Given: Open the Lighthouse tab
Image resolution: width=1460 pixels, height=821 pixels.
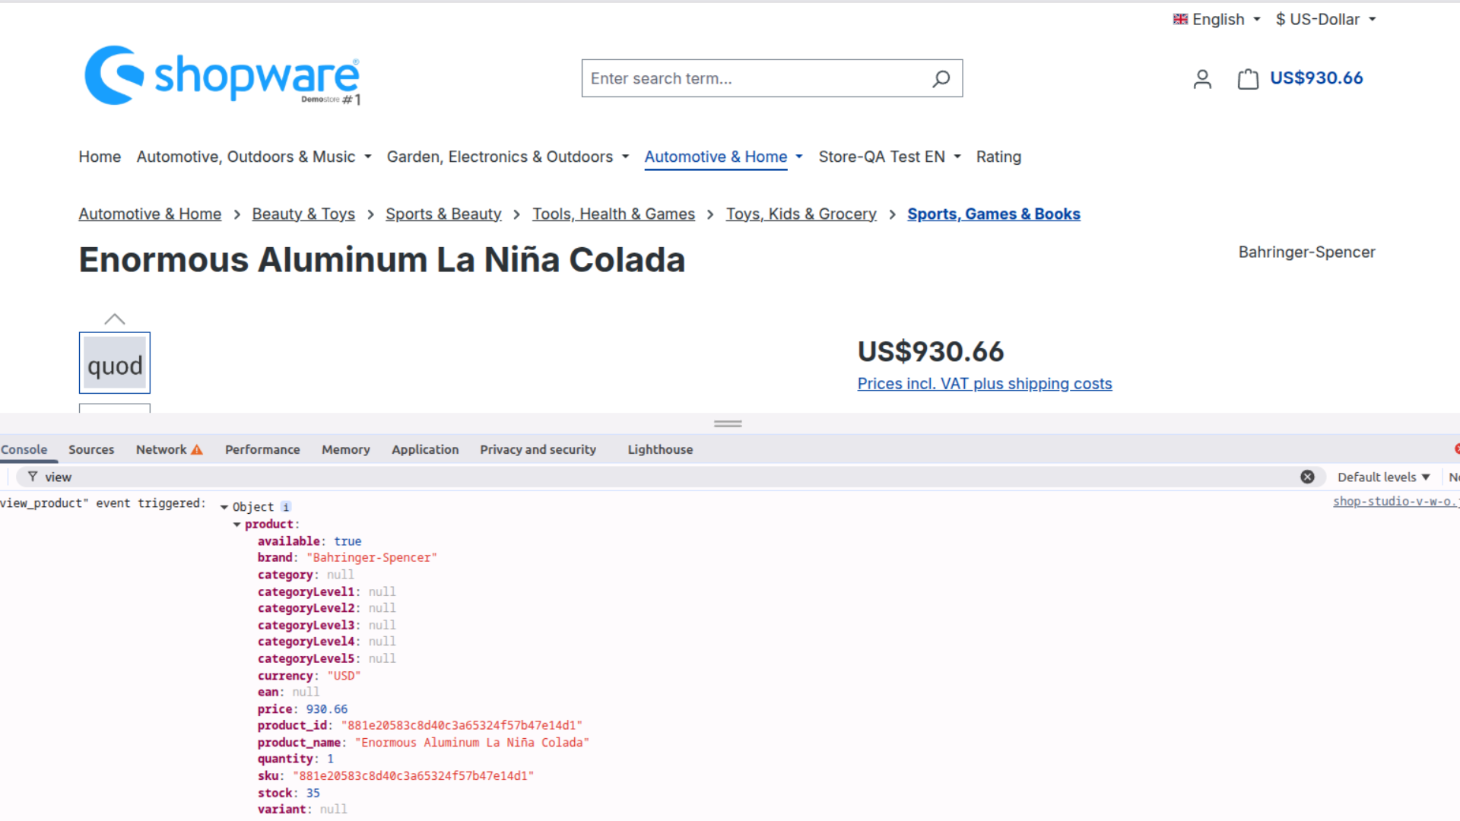Looking at the screenshot, I should [660, 449].
